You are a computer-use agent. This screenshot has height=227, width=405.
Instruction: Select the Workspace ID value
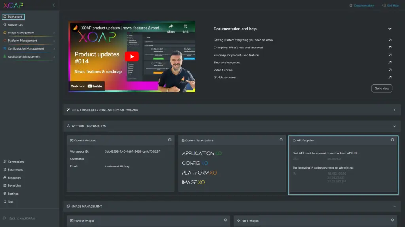click(x=132, y=151)
